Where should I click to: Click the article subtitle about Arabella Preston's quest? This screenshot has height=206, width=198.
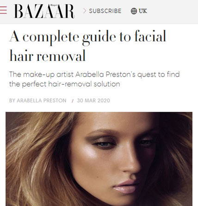[94, 79]
